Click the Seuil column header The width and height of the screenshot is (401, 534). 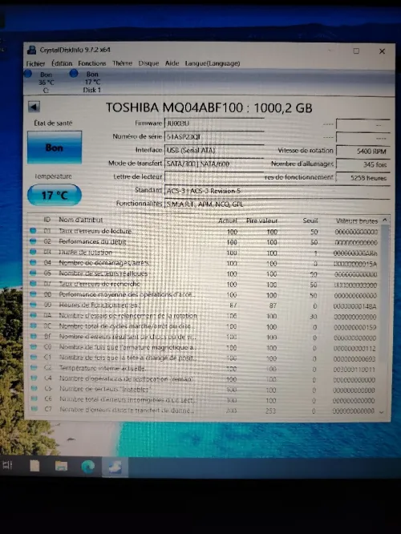click(x=310, y=220)
